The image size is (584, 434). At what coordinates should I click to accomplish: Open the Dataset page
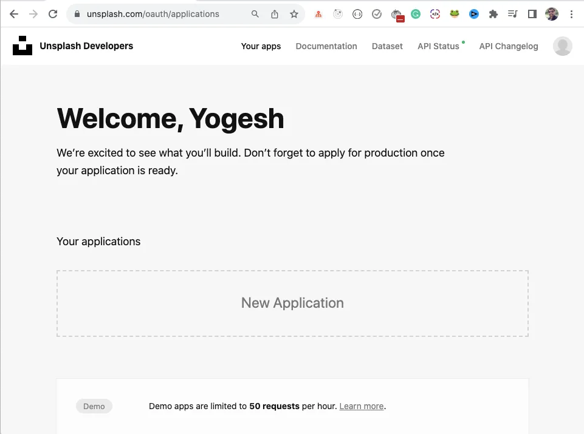point(387,46)
